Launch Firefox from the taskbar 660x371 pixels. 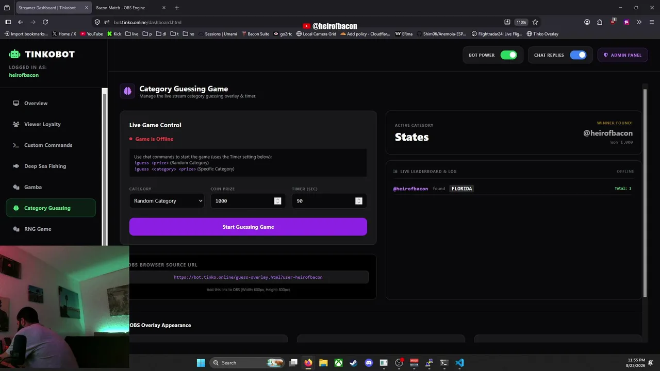pos(308,363)
